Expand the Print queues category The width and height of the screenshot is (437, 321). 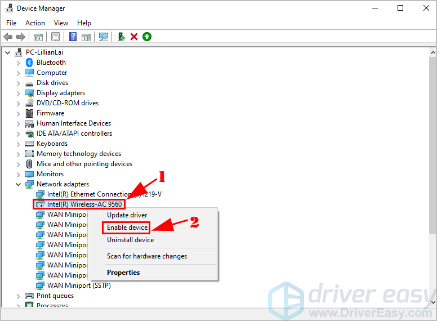click(x=19, y=296)
